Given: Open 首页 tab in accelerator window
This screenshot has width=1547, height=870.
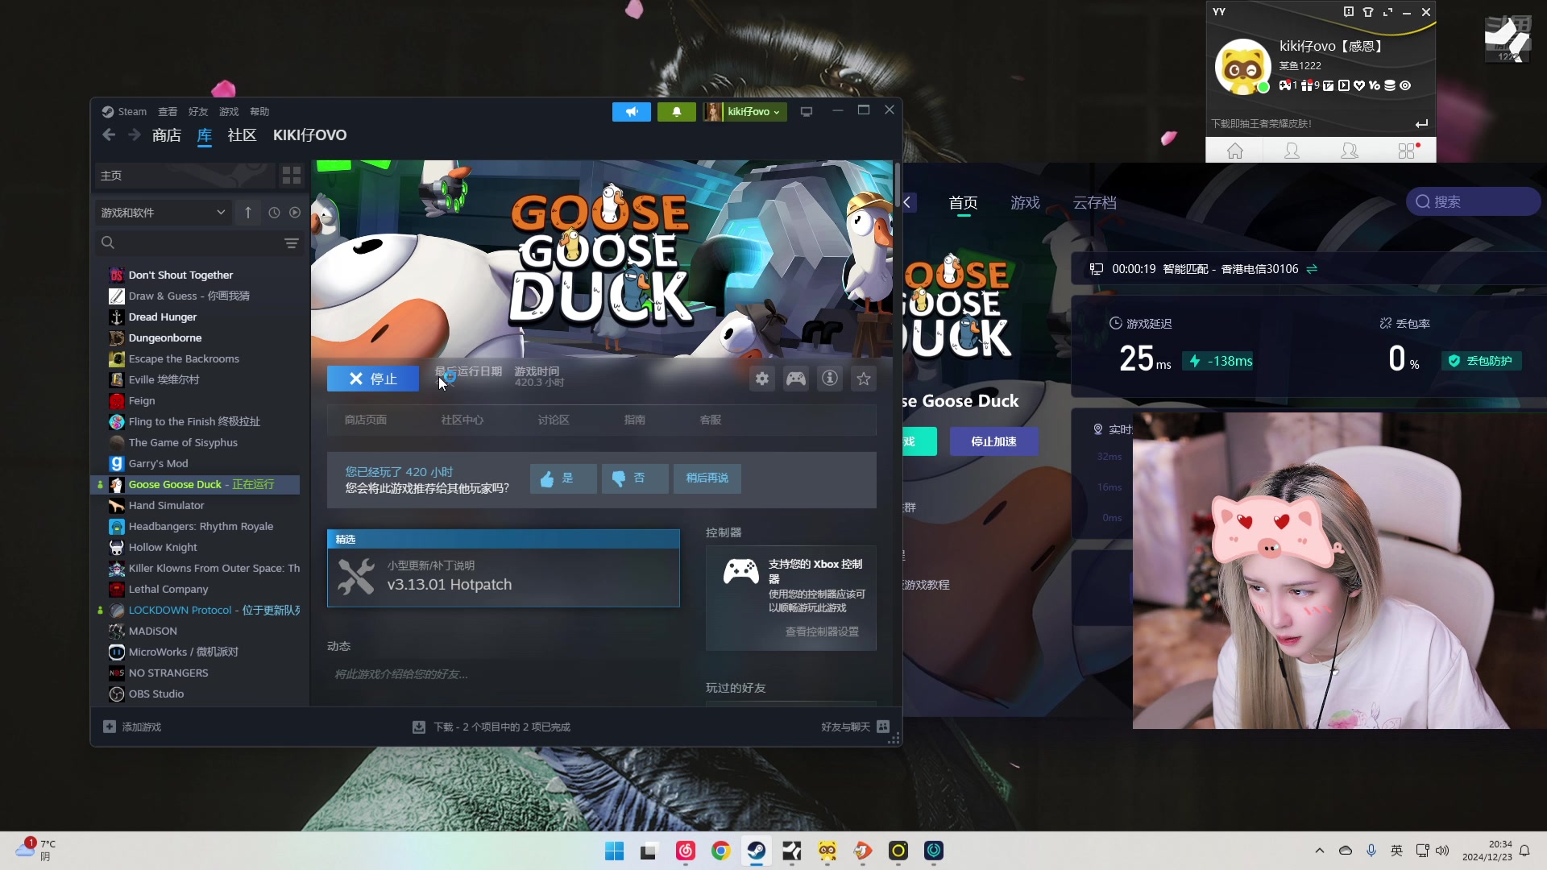Looking at the screenshot, I should click(x=963, y=202).
